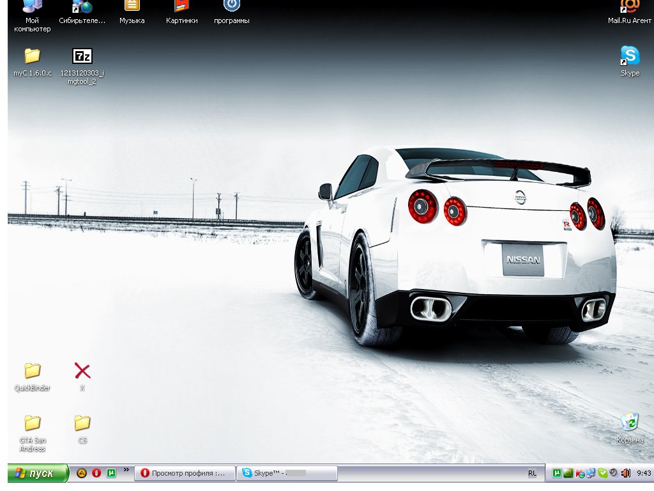Select the Skype desktop shortcut

tap(630, 56)
